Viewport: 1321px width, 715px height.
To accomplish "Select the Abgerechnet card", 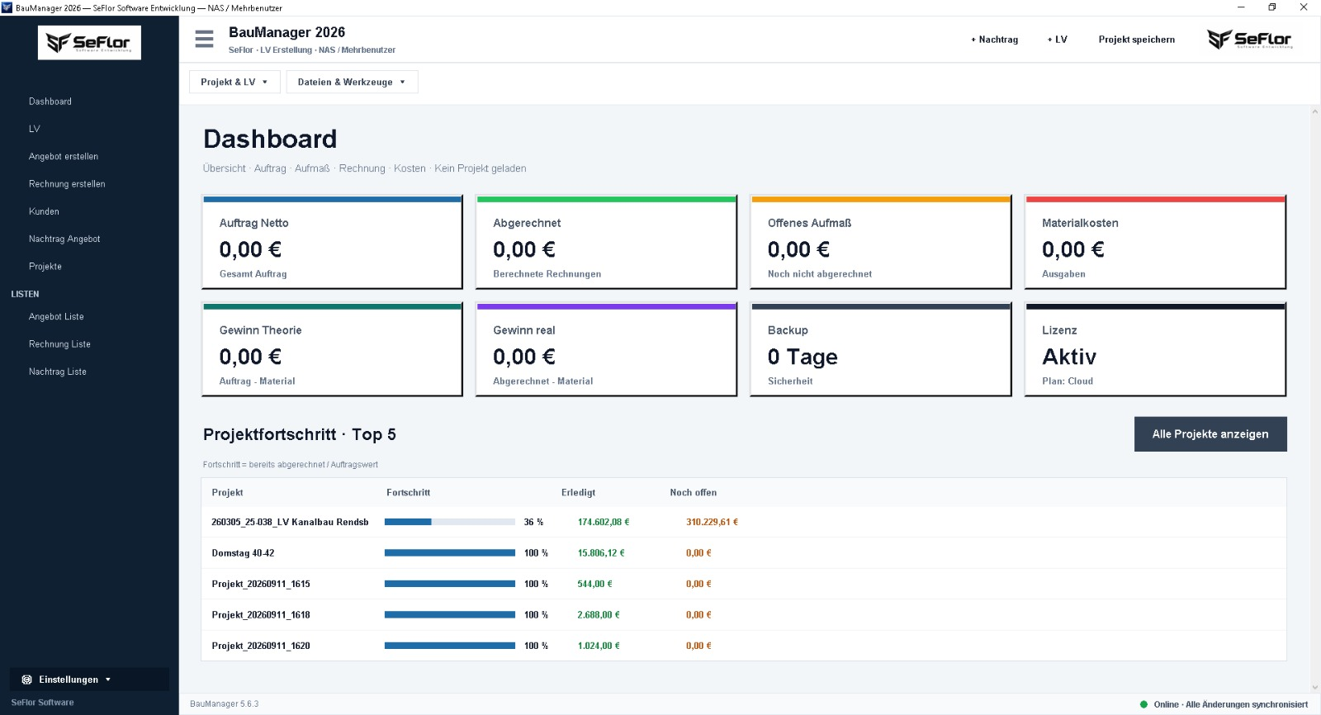I will pos(606,242).
